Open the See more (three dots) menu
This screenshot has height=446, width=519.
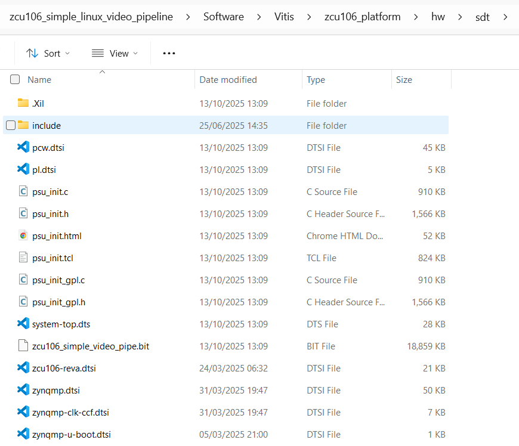(x=169, y=53)
